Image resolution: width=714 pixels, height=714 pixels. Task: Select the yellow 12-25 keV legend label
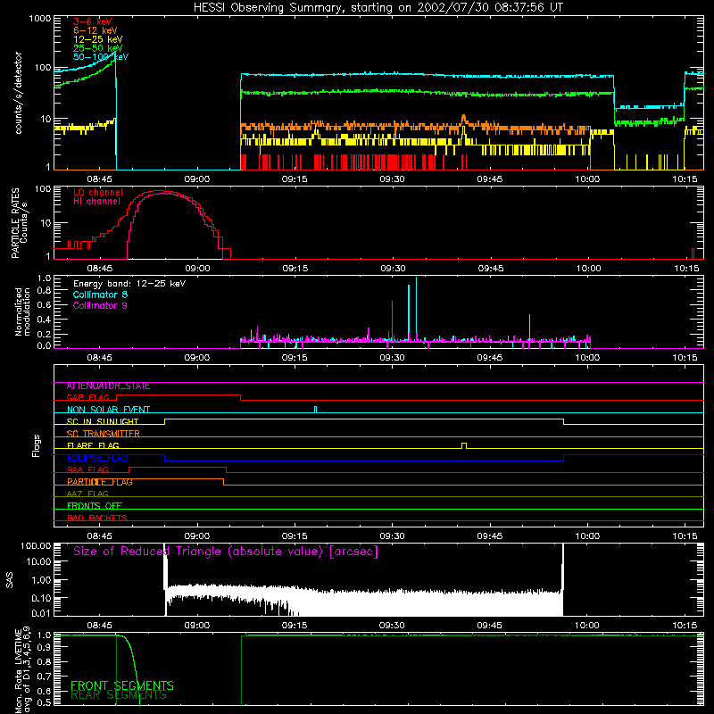pyautogui.click(x=97, y=39)
